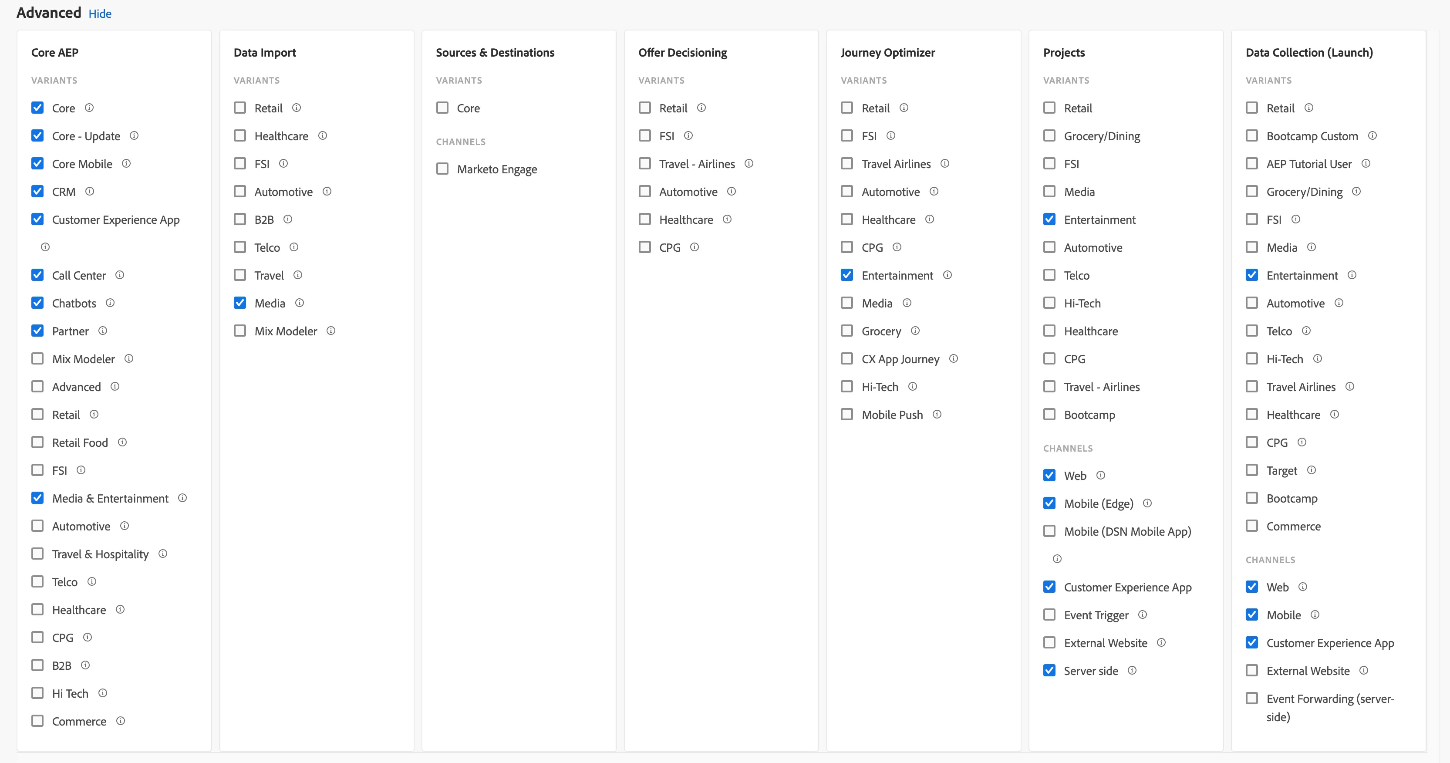This screenshot has width=1450, height=763.
Task: Enable the Mix Modeler variant in Core AEP
Action: pos(38,359)
